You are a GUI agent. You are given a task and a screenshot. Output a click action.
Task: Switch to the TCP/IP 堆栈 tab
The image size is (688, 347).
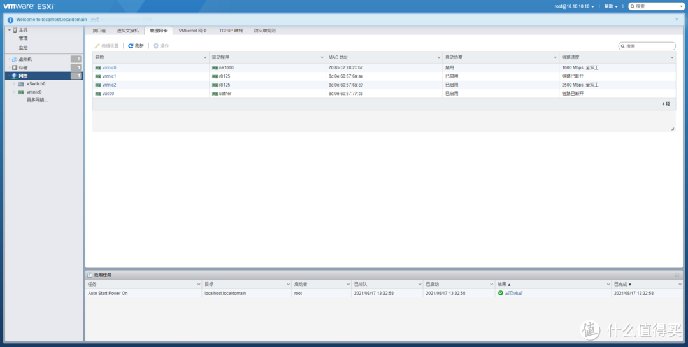(231, 31)
